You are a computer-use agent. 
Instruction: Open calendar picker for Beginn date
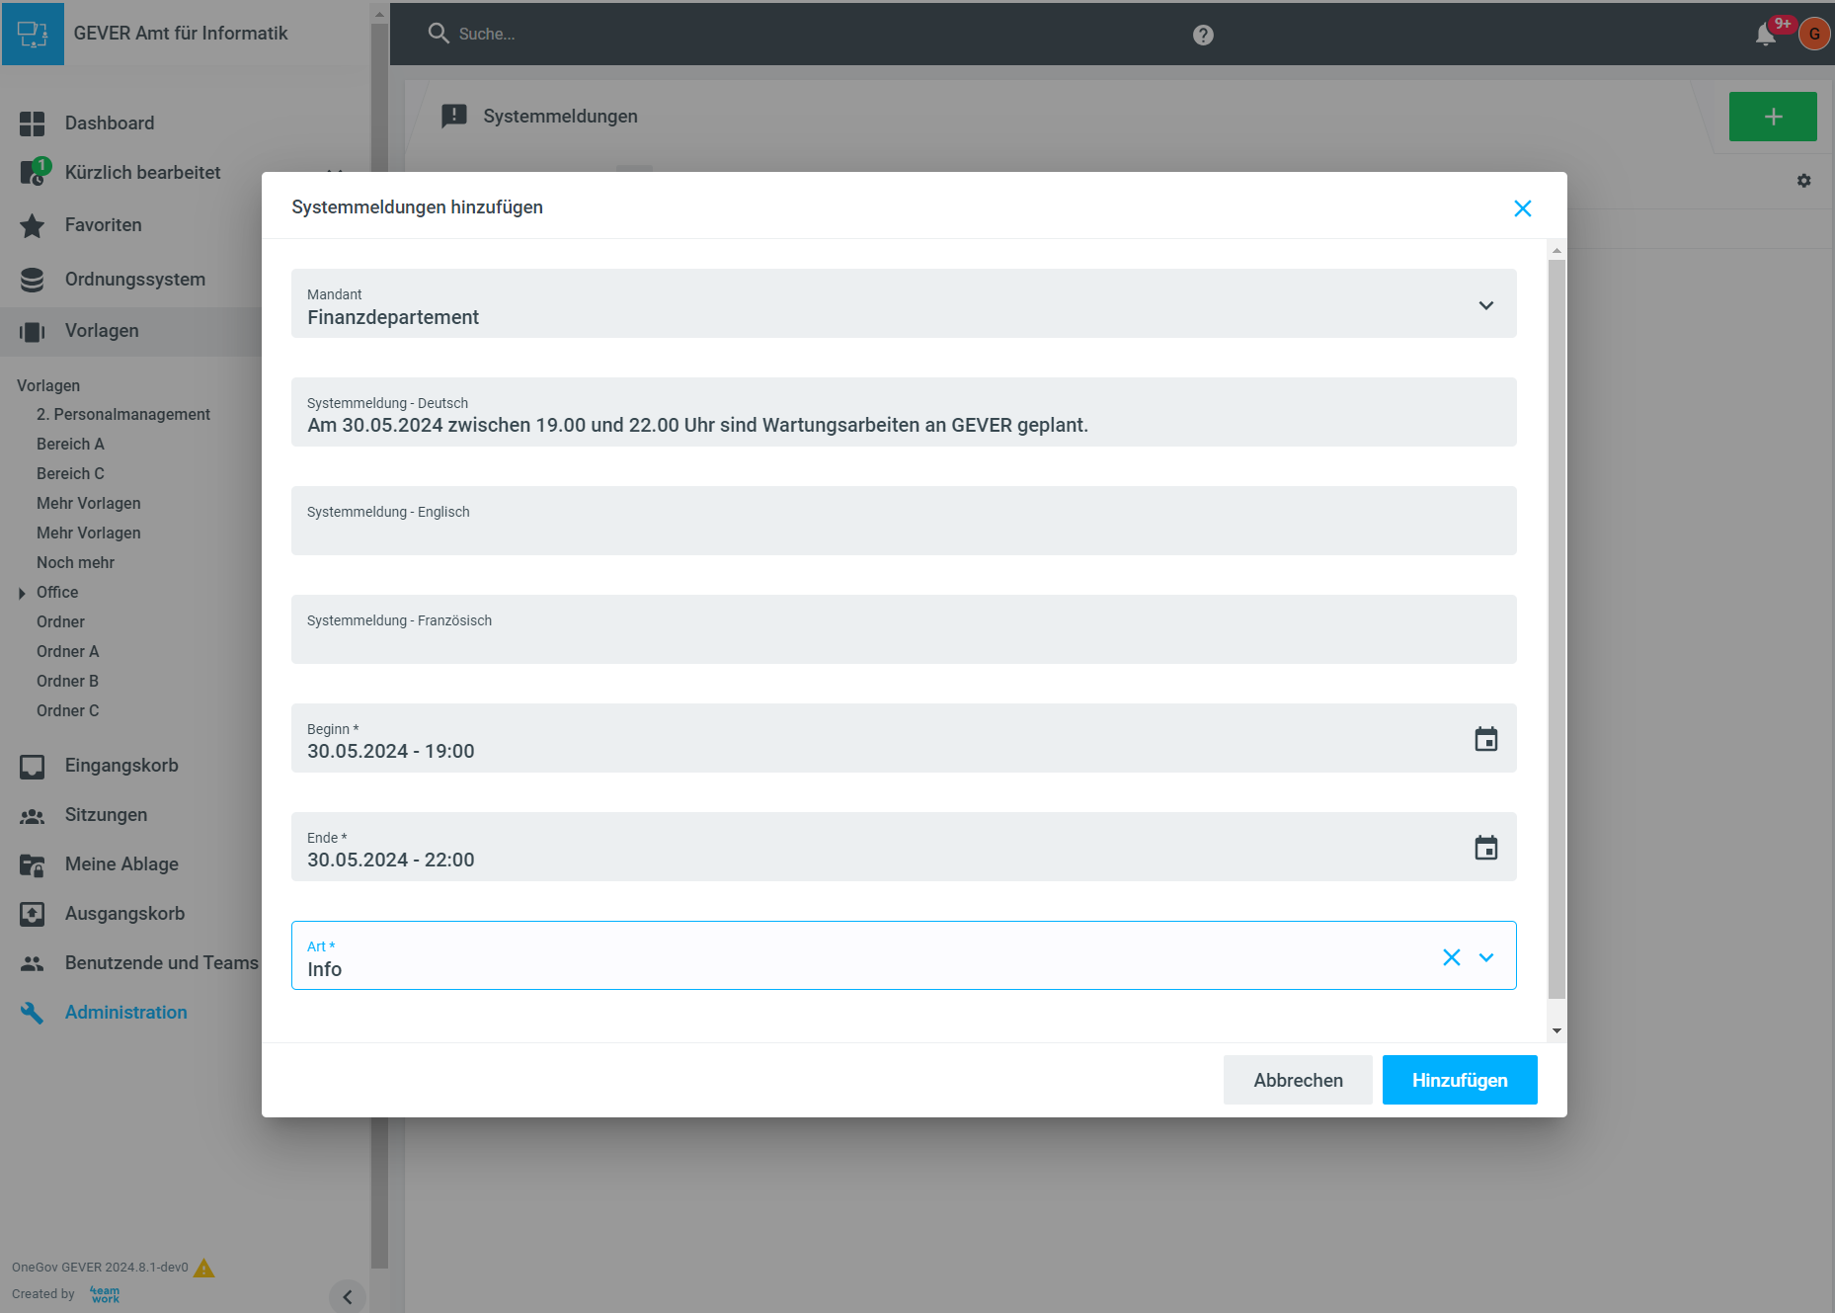(x=1485, y=739)
